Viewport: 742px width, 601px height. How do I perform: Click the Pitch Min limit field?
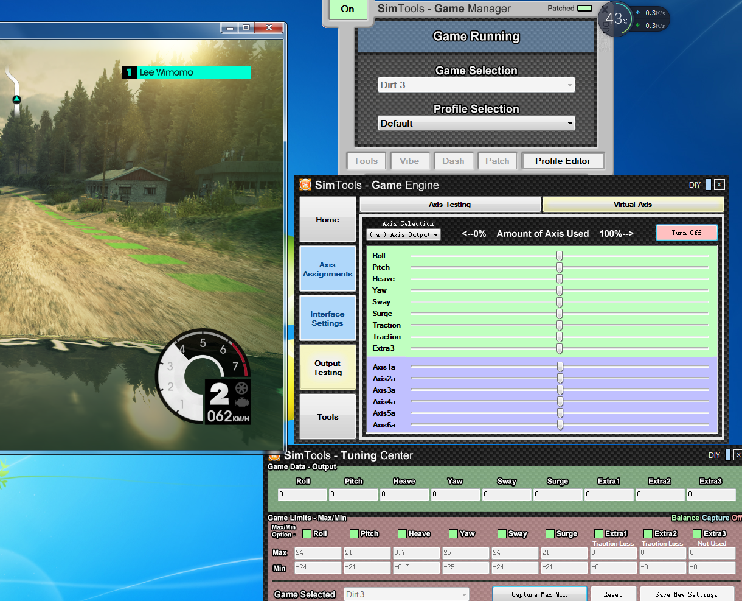pyautogui.click(x=367, y=568)
